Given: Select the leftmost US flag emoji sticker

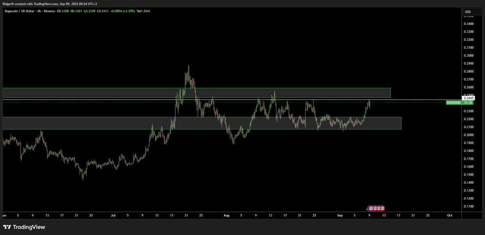Looking at the screenshot, I should (371, 208).
